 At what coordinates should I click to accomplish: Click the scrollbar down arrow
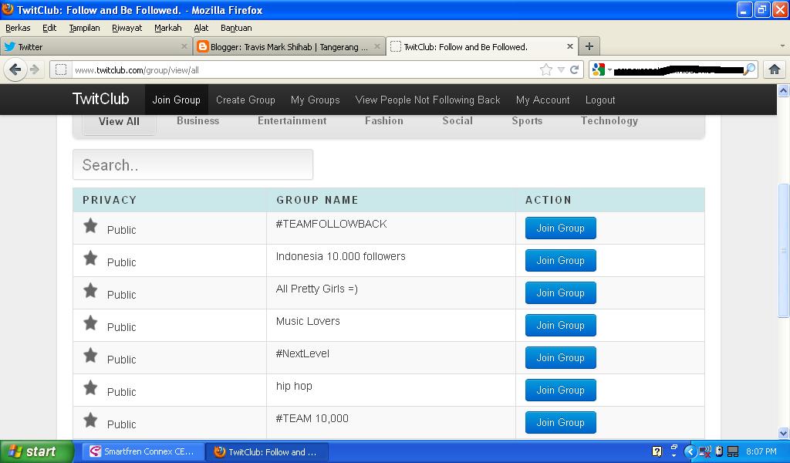pos(784,433)
